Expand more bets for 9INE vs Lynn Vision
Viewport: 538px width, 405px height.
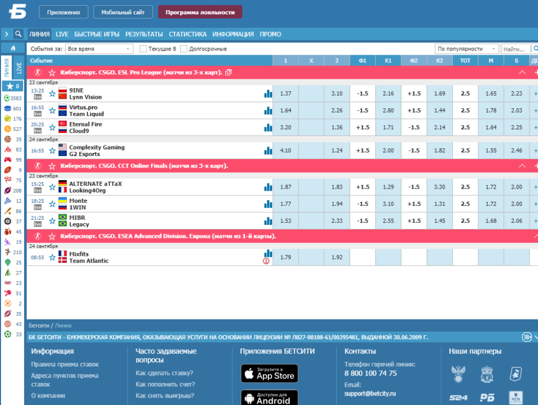click(535, 94)
